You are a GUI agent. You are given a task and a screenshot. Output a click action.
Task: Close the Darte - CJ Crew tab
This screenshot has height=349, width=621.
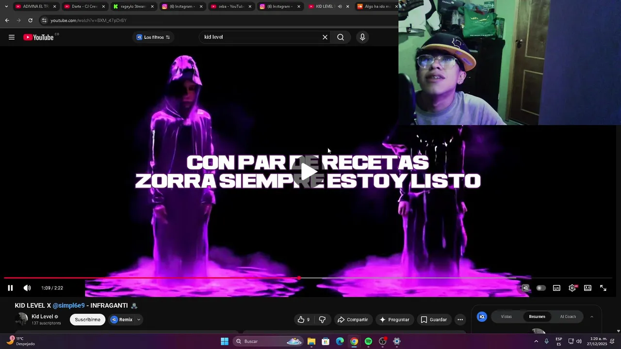(103, 6)
